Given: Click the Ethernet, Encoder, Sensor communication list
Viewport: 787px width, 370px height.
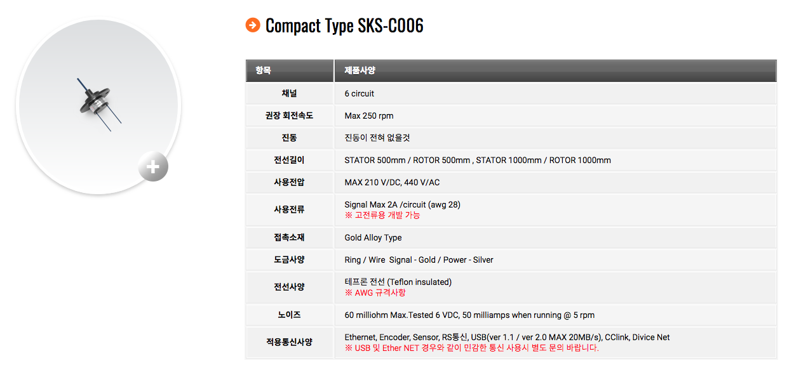Looking at the screenshot, I should 507,337.
